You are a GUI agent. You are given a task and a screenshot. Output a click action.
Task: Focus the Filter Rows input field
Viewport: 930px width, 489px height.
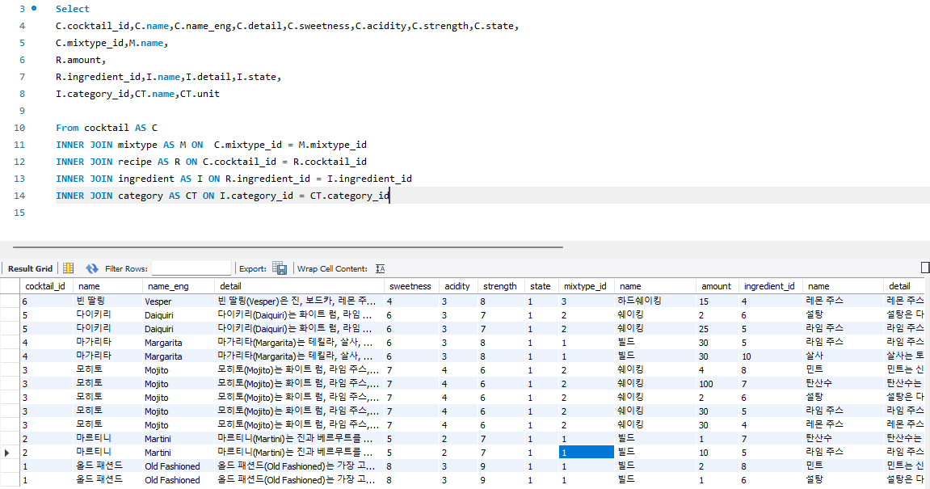(x=191, y=269)
